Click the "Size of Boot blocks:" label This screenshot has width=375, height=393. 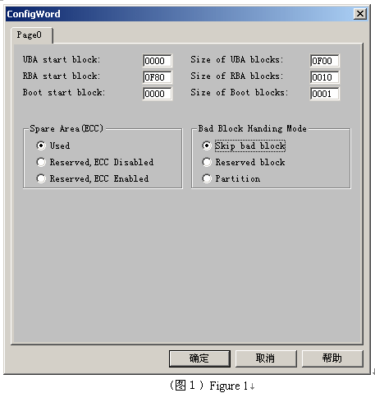click(x=240, y=92)
